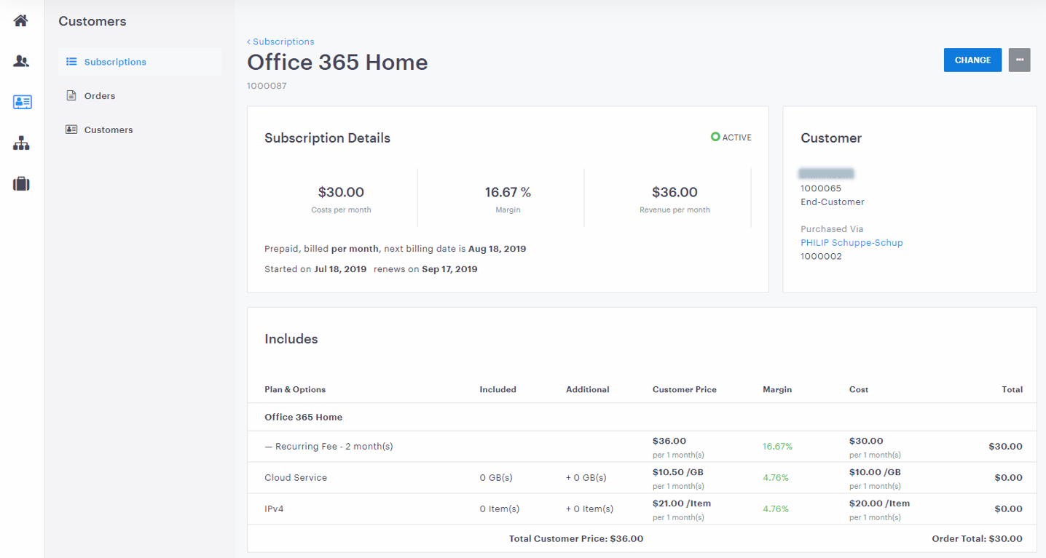Click the renewal date Sep 17, 2019
This screenshot has width=1046, height=558.
coord(449,269)
